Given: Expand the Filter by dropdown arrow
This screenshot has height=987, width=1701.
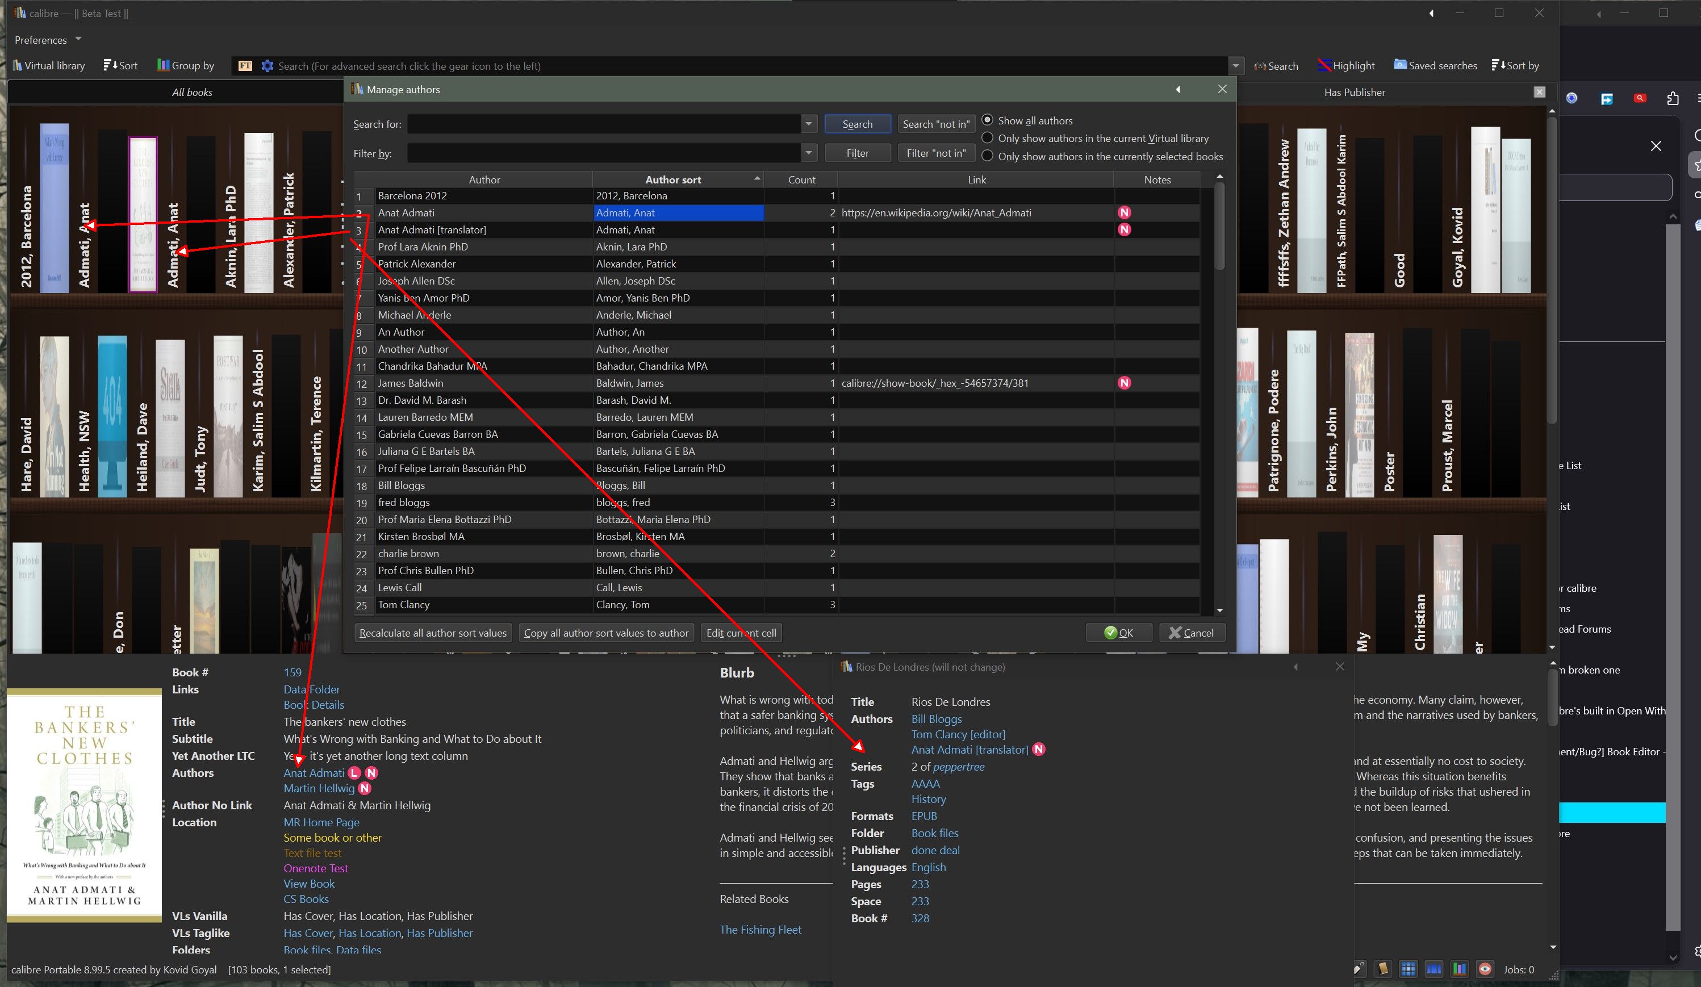Looking at the screenshot, I should click(x=809, y=153).
